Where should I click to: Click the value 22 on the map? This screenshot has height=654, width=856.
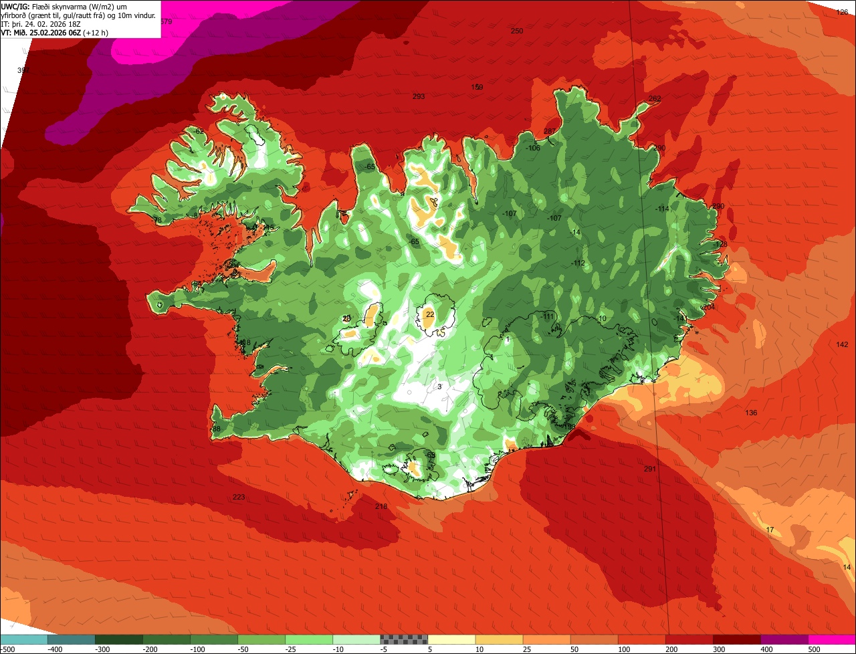click(430, 314)
